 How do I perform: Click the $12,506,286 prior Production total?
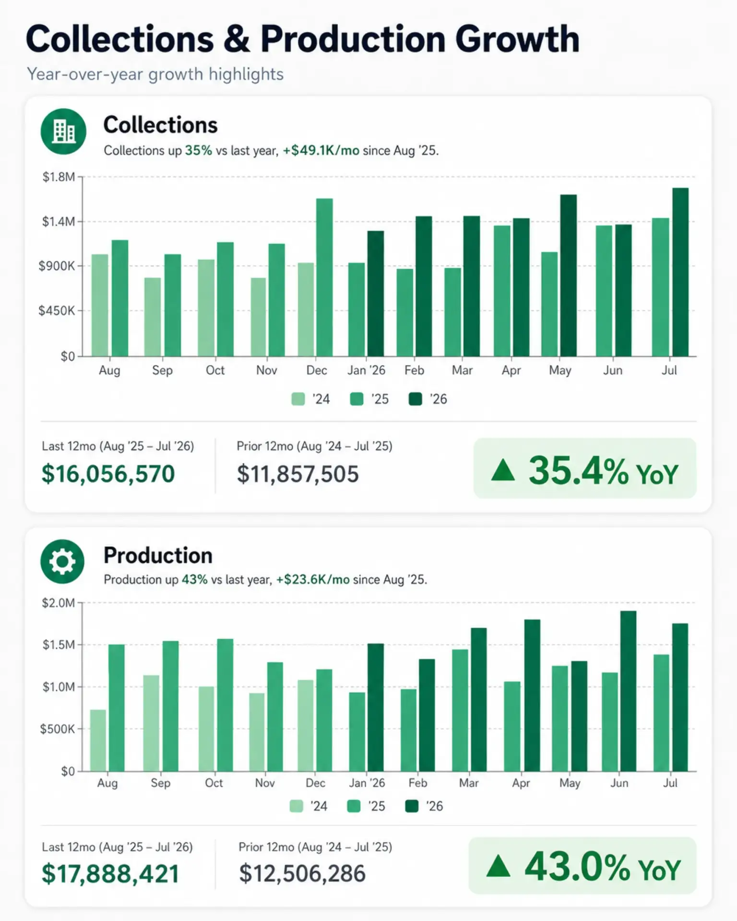302,874
